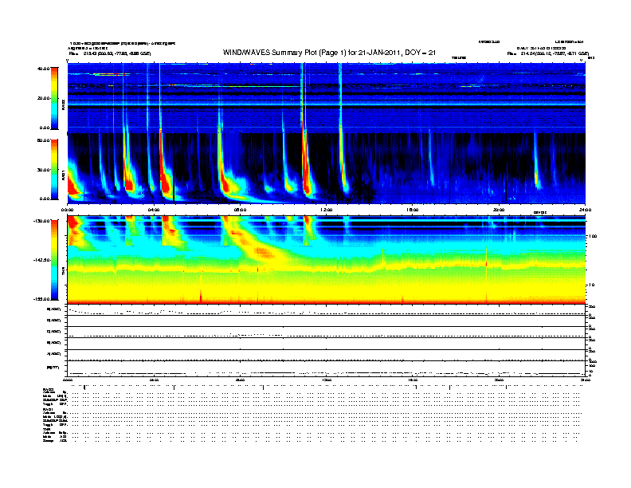Click the 100 label on TNR right axis

click(593, 236)
